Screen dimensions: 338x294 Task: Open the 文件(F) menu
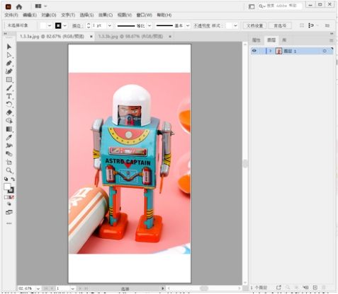tap(11, 15)
